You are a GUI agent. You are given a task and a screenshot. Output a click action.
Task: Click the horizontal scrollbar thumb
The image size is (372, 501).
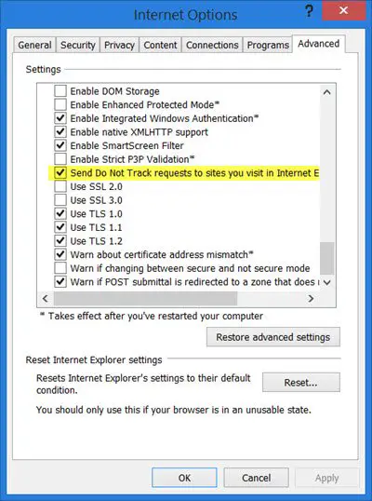pos(145,298)
